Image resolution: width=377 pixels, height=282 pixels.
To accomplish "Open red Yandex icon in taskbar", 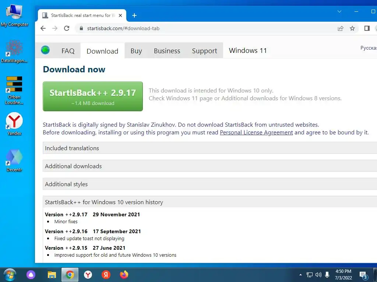I will click(106, 275).
